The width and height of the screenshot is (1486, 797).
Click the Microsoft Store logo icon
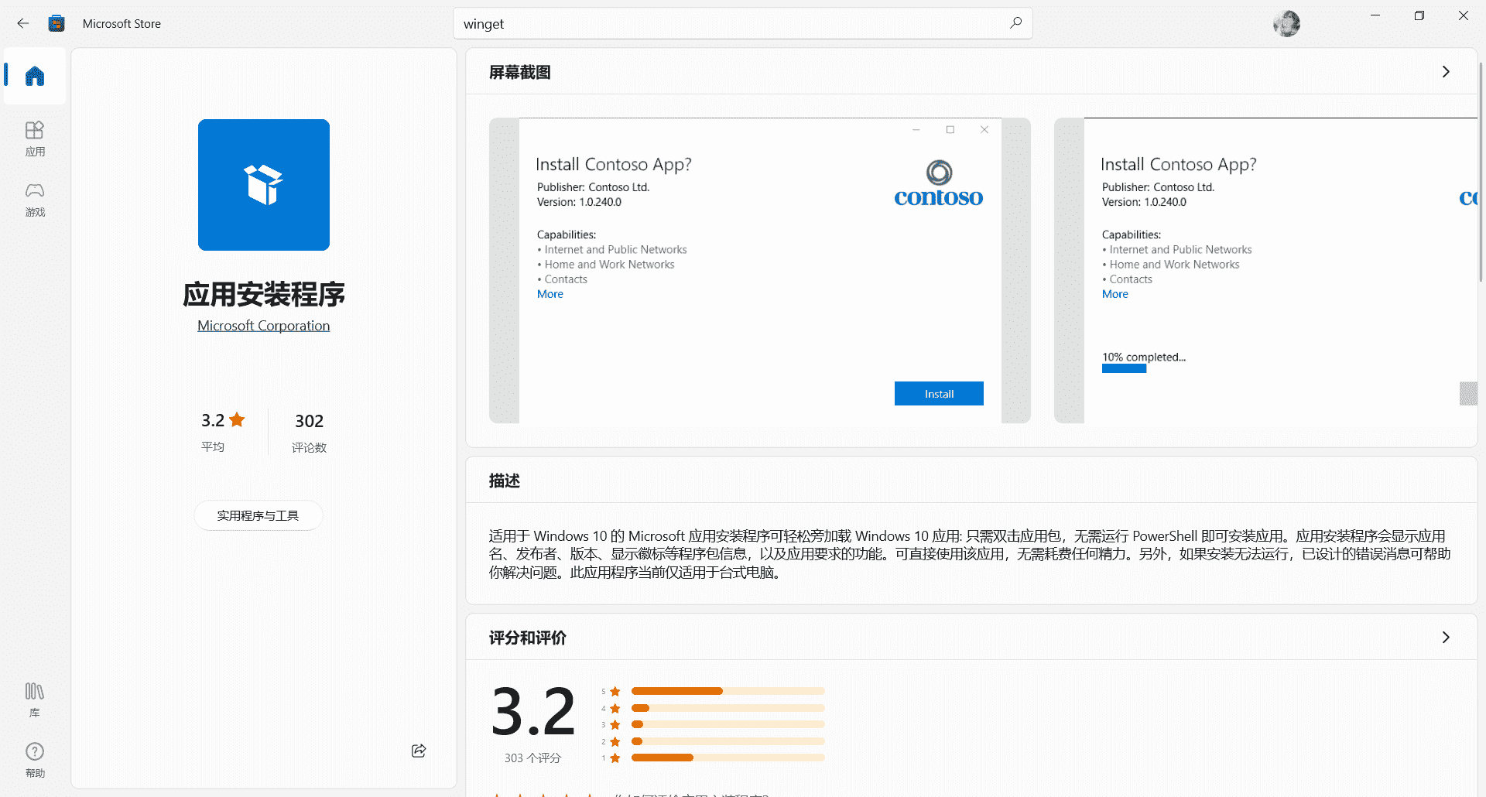(56, 23)
